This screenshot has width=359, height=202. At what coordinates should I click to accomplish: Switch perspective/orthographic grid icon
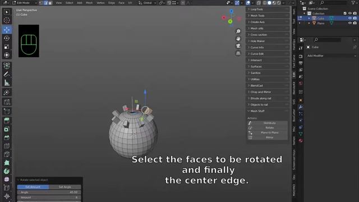(238, 53)
